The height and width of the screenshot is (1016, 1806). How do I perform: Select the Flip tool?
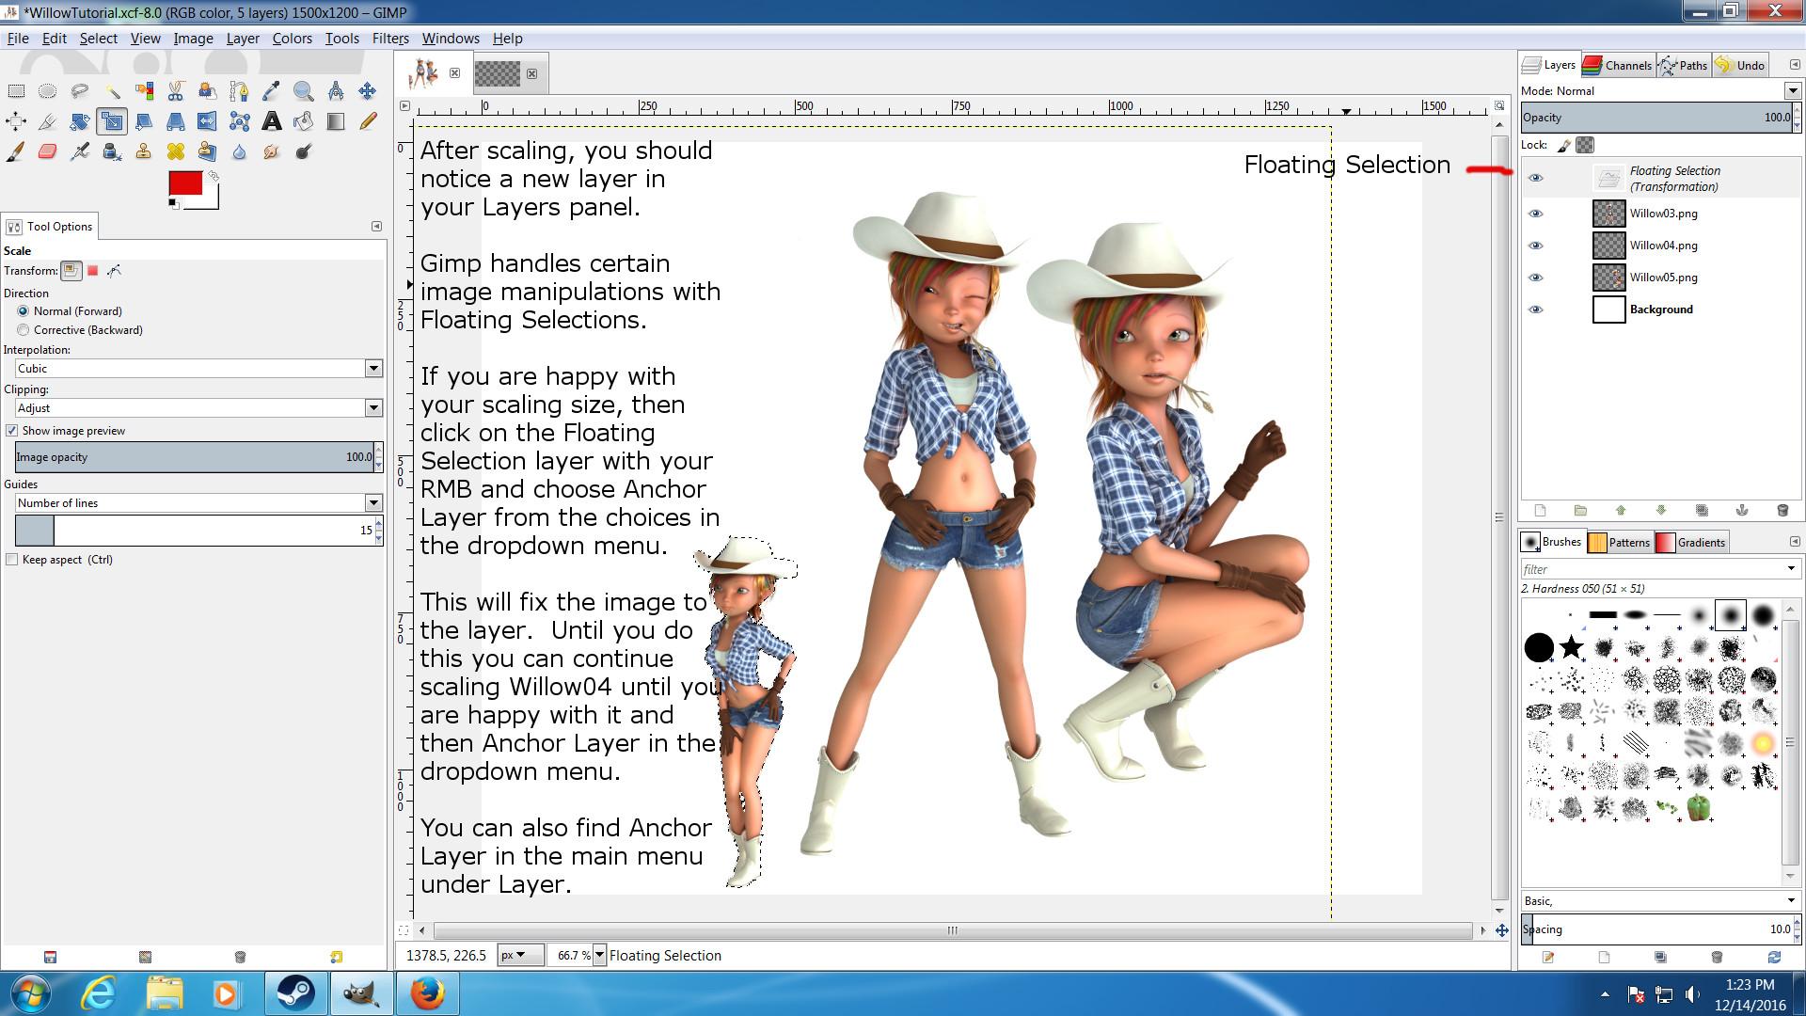[x=207, y=121]
